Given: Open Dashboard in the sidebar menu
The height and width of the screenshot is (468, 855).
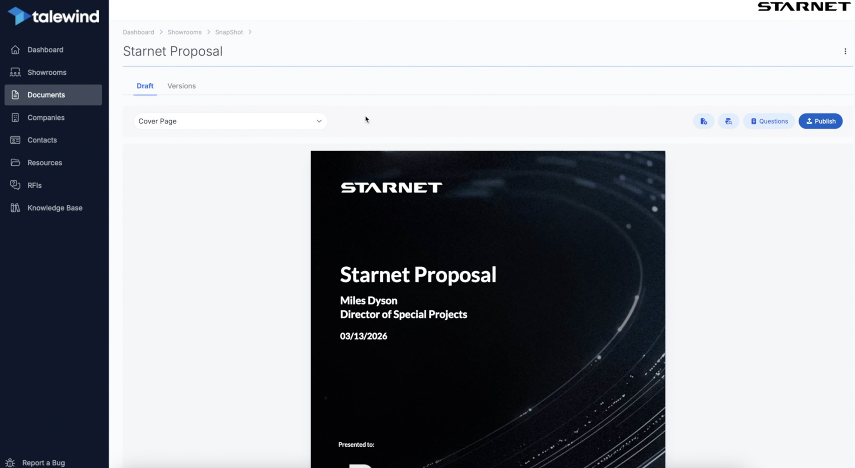Looking at the screenshot, I should [53, 50].
